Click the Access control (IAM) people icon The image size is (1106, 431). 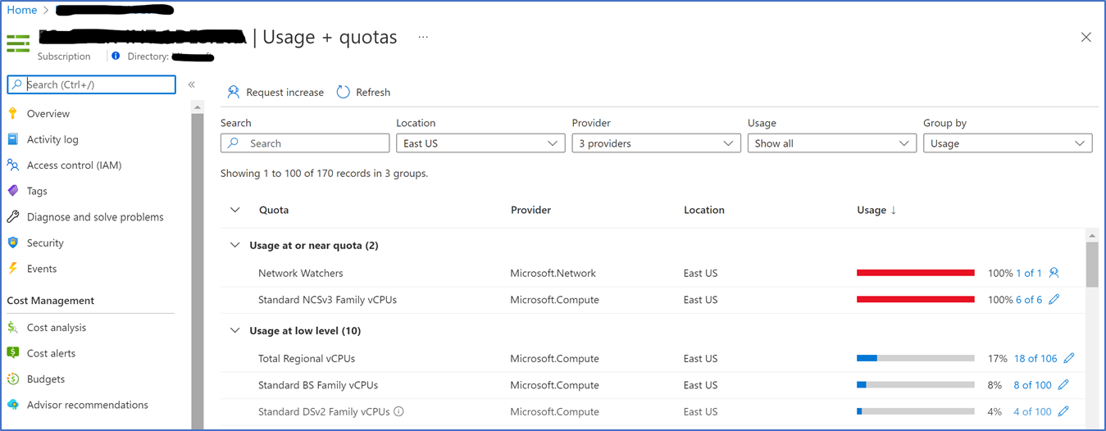click(x=12, y=165)
